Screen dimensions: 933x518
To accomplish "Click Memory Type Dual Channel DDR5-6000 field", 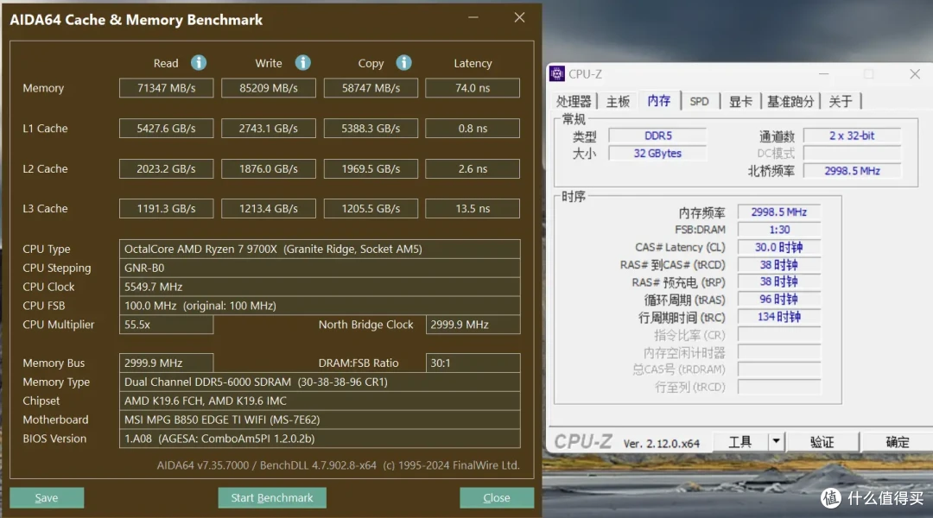I will (320, 382).
